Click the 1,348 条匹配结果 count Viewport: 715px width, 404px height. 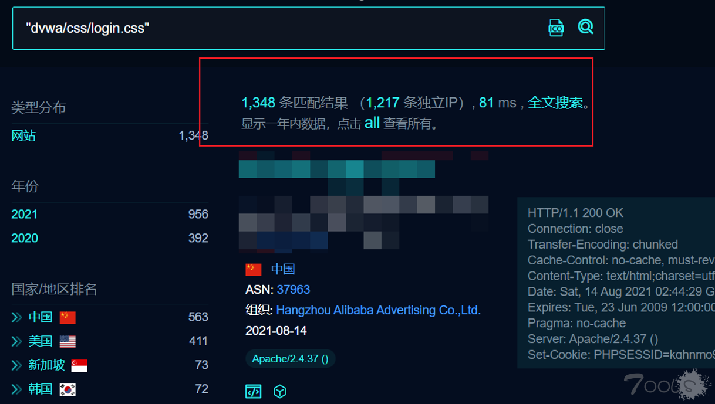tap(295, 103)
